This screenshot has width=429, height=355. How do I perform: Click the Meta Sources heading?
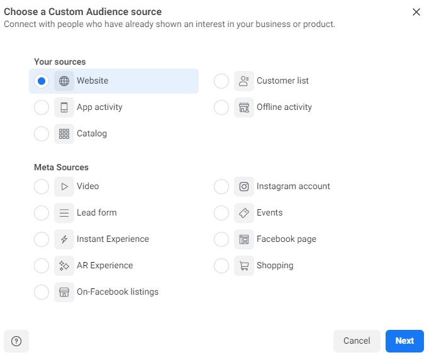pyautogui.click(x=61, y=167)
